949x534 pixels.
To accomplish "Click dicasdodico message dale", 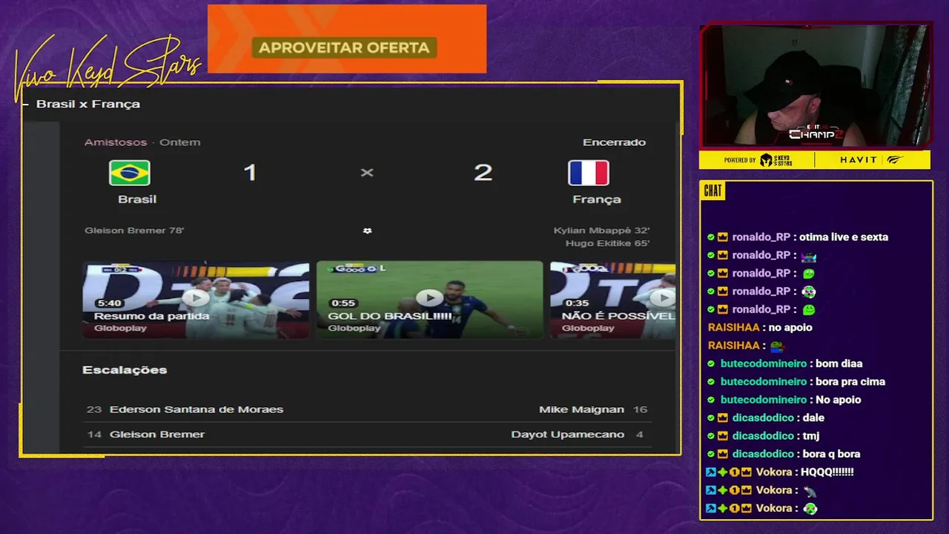I will pyautogui.click(x=813, y=418).
